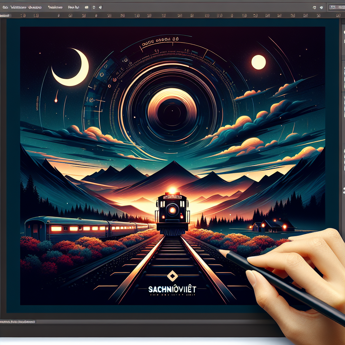Click the middle icon of three beside the menus
This screenshot has height=345, width=345.
[x=94, y=7]
